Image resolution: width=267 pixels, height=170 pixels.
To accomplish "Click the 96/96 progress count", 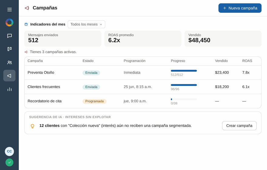I will (x=175, y=89).
